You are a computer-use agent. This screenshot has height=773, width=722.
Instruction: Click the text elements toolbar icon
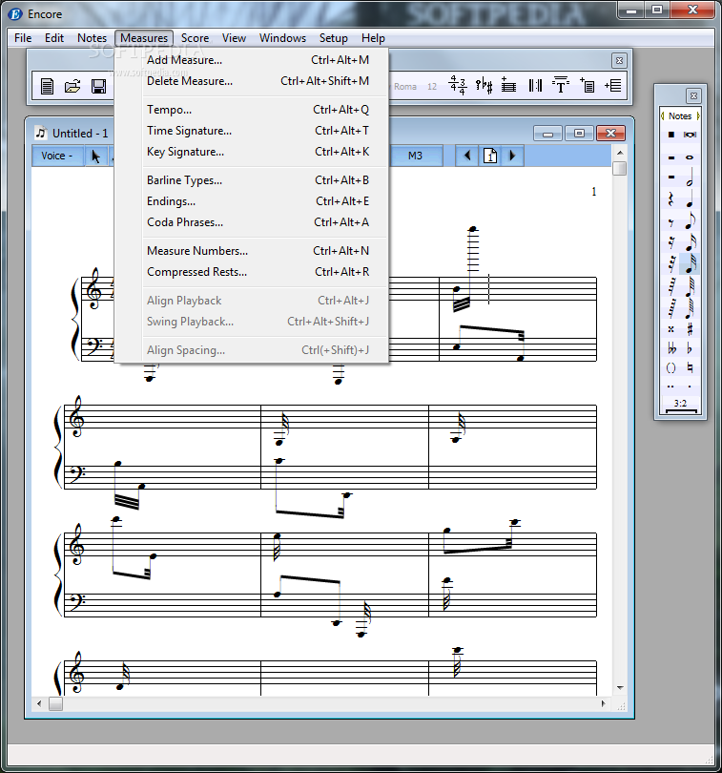click(561, 86)
